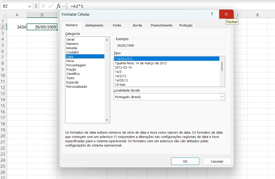The height and width of the screenshot is (179, 275).
Task: Dismiss the dialog with Cancelar
Action: (217, 161)
